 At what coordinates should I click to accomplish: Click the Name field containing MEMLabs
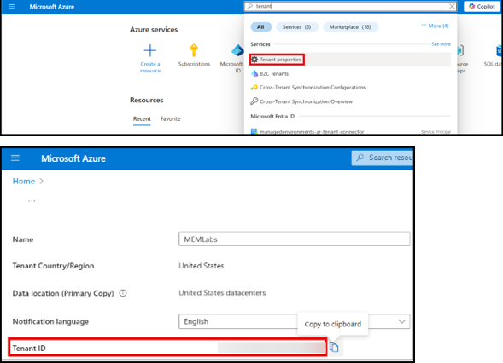pyautogui.click(x=294, y=239)
